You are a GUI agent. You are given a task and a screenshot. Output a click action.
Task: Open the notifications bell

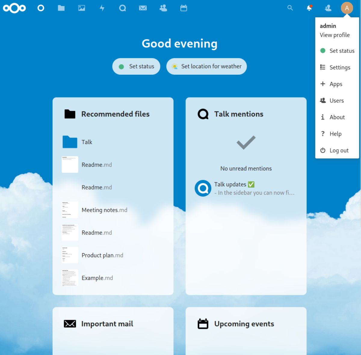pyautogui.click(x=309, y=8)
